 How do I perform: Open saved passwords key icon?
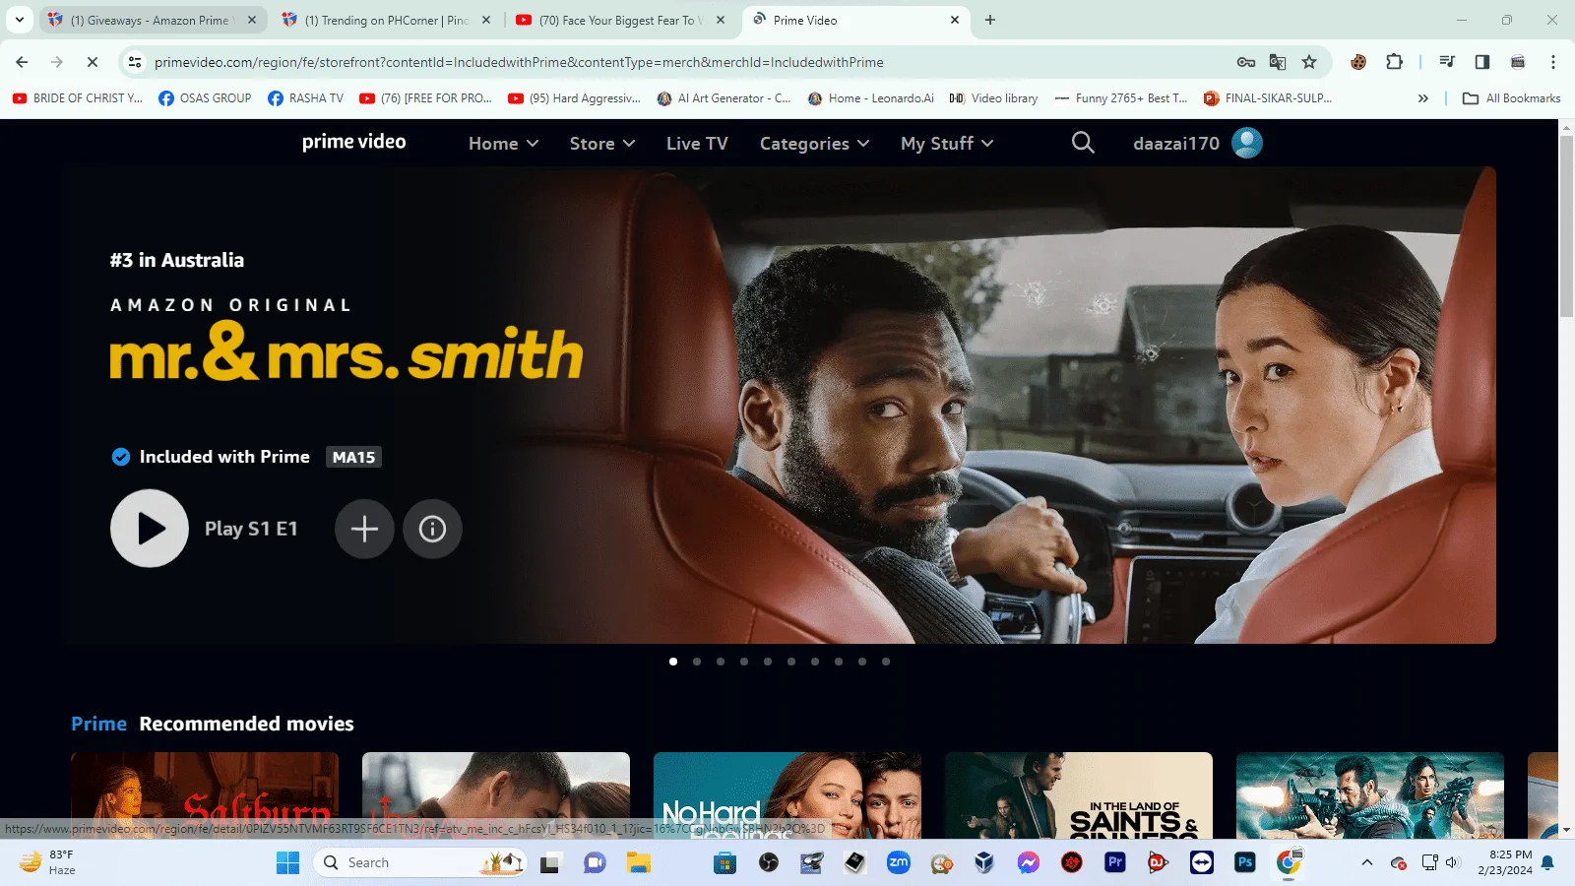(1246, 62)
